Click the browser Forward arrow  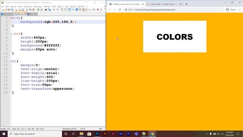[115, 10]
